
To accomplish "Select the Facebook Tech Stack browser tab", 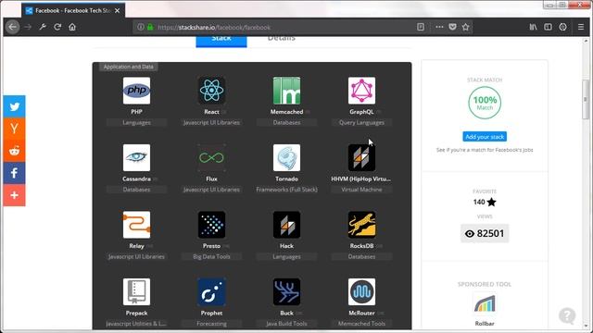I will pyautogui.click(x=73, y=10).
